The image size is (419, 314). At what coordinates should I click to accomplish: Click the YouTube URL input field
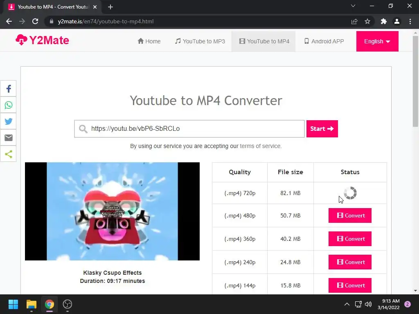[189, 129]
